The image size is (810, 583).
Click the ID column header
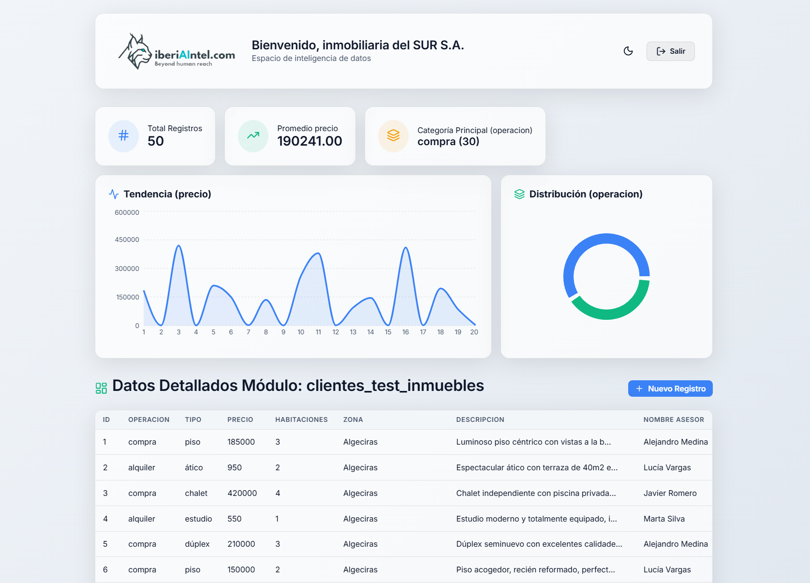(106, 419)
